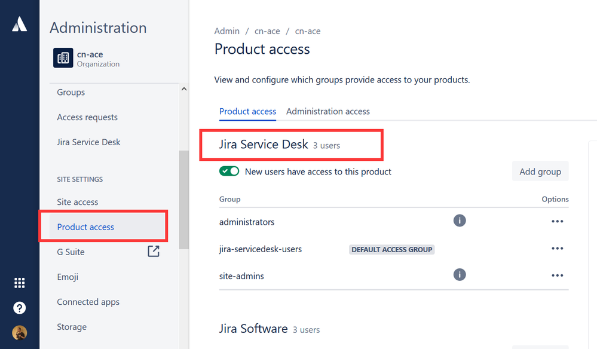The image size is (597, 349).
Task: Click "3 users" next to Jira Service Desk
Action: click(326, 146)
